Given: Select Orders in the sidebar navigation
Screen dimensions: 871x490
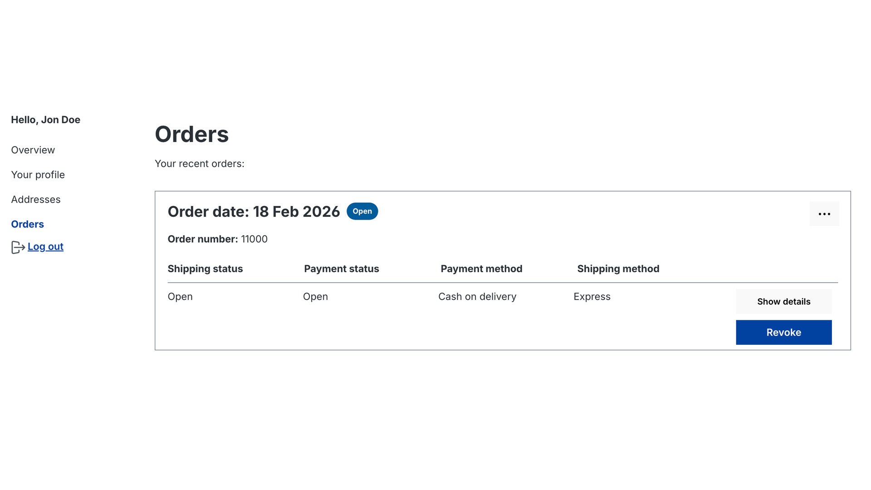Looking at the screenshot, I should tap(27, 224).
